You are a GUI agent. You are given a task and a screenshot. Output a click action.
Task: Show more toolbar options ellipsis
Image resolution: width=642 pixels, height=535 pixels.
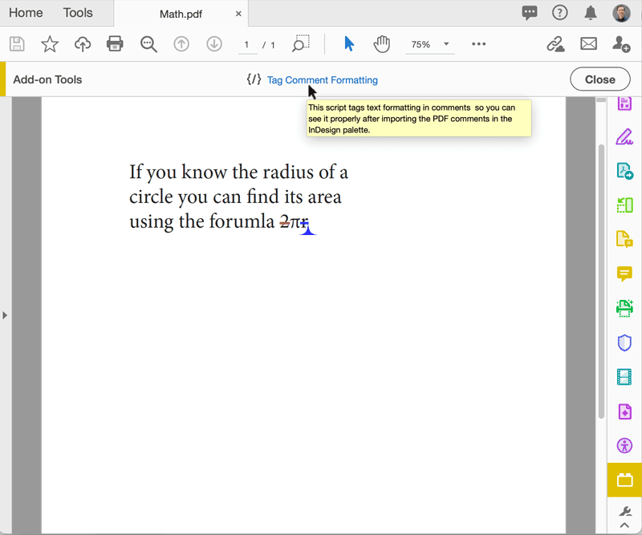479,44
